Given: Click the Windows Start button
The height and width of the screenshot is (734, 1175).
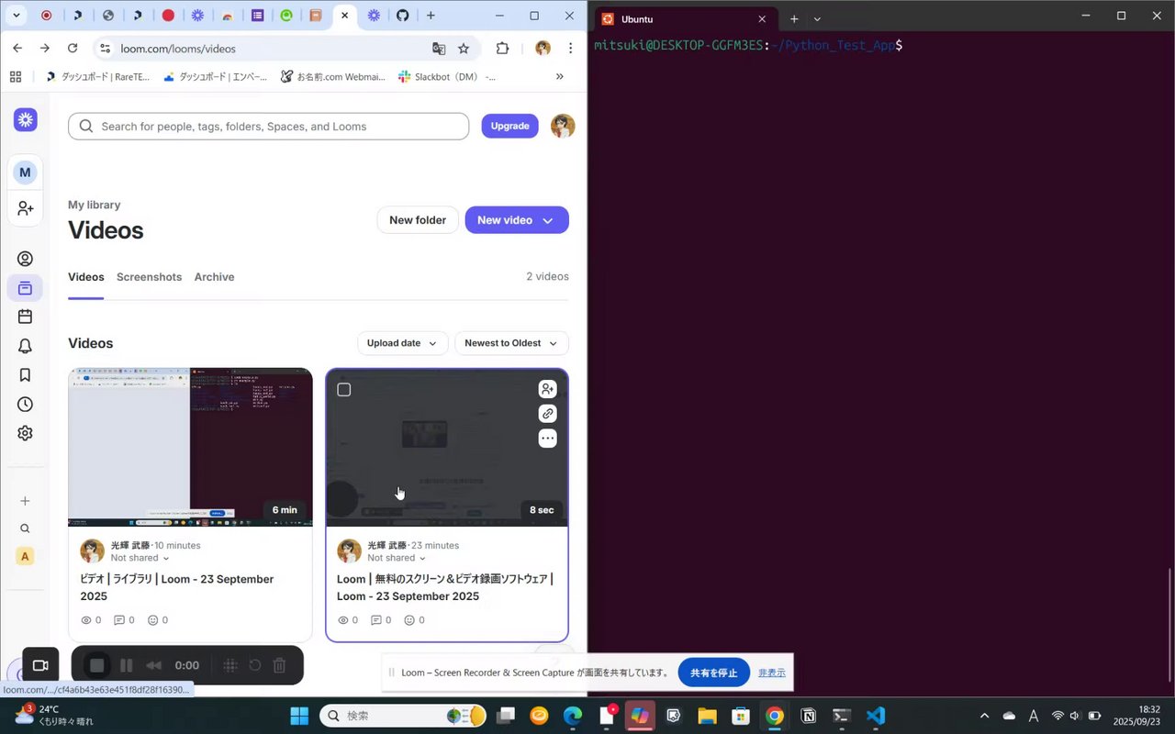Looking at the screenshot, I should tap(299, 716).
